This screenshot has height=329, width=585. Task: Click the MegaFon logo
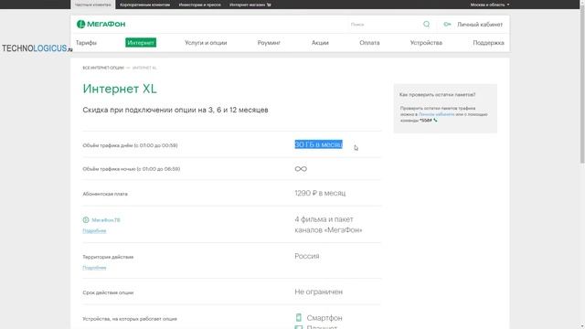coord(101,25)
